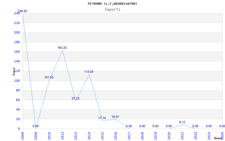Image resolution: width=225 pixels, height=141 pixels.
Task: Click the 0.00 value for year 2019
Action: point(156,126)
